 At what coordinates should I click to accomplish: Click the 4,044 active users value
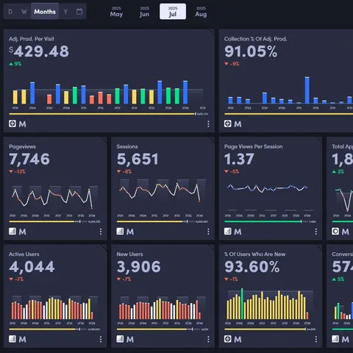(32, 267)
